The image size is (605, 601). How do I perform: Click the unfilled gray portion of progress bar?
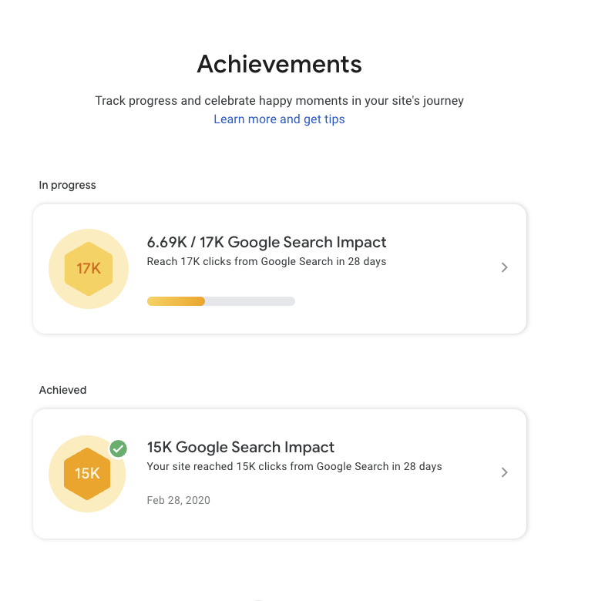tap(250, 301)
